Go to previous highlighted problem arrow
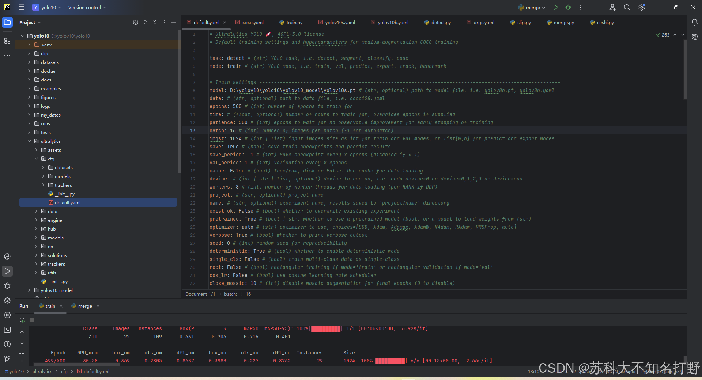702x380 pixels. 675,35
